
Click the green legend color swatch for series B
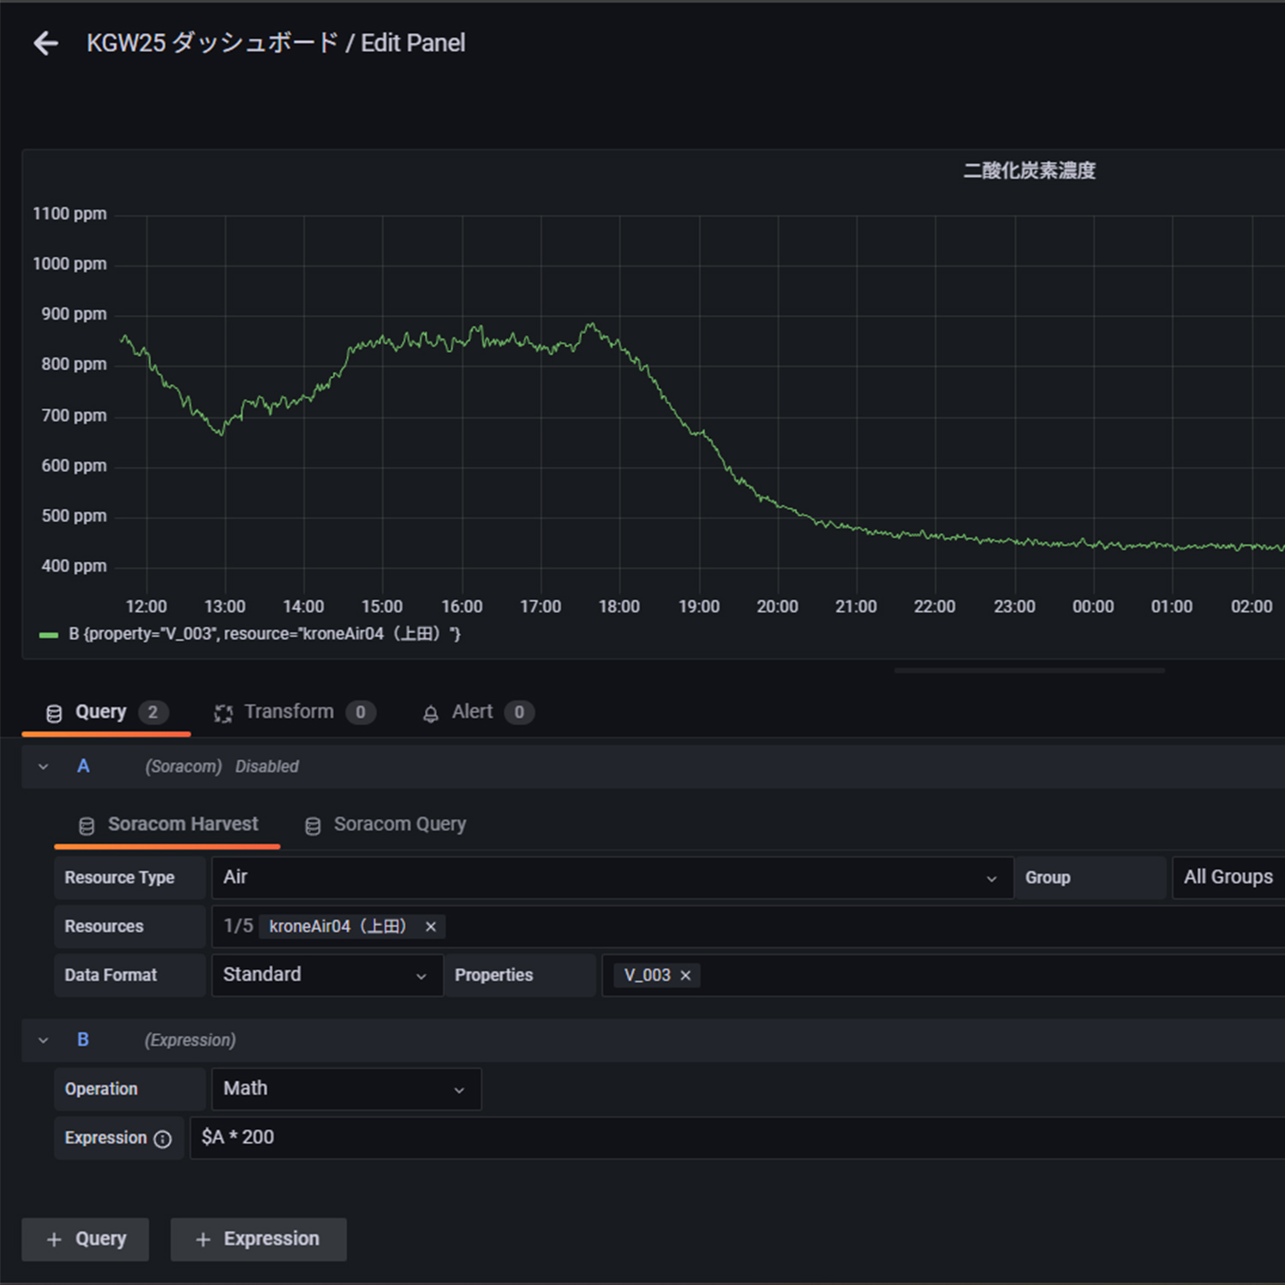(49, 635)
